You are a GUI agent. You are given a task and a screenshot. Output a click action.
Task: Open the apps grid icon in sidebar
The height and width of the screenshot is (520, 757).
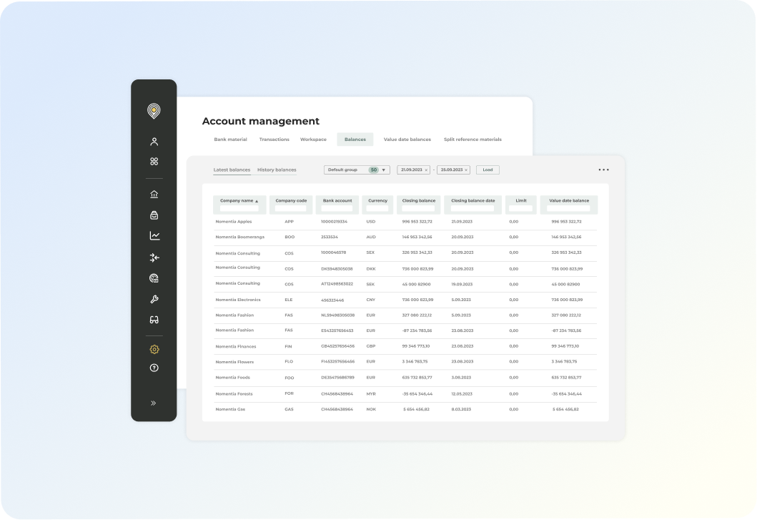coord(154,162)
